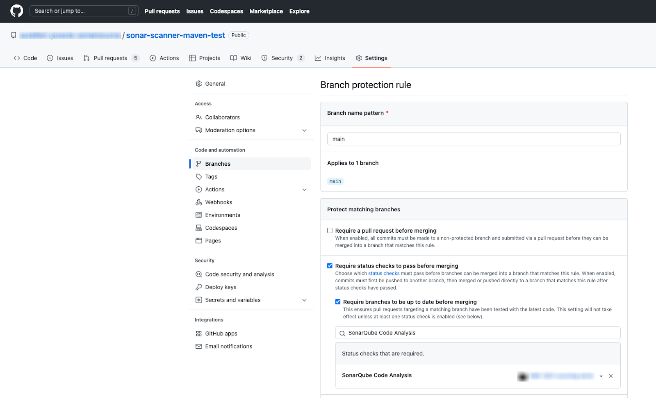This screenshot has width=656, height=398.
Task: Open the Marketplace menu item
Action: point(266,11)
